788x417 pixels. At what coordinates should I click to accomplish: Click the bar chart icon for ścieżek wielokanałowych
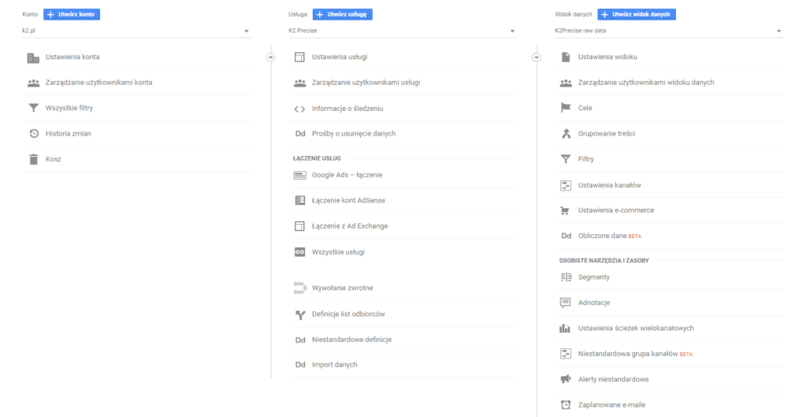coord(565,328)
